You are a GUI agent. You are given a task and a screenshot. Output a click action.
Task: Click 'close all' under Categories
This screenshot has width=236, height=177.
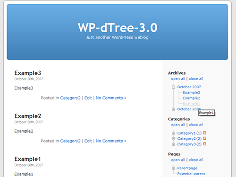coord(196,125)
